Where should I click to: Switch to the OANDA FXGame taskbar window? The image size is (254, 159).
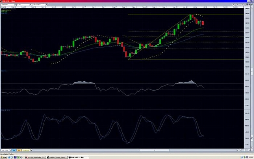coord(56,157)
